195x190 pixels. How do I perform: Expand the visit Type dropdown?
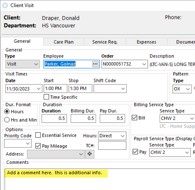[23, 64]
